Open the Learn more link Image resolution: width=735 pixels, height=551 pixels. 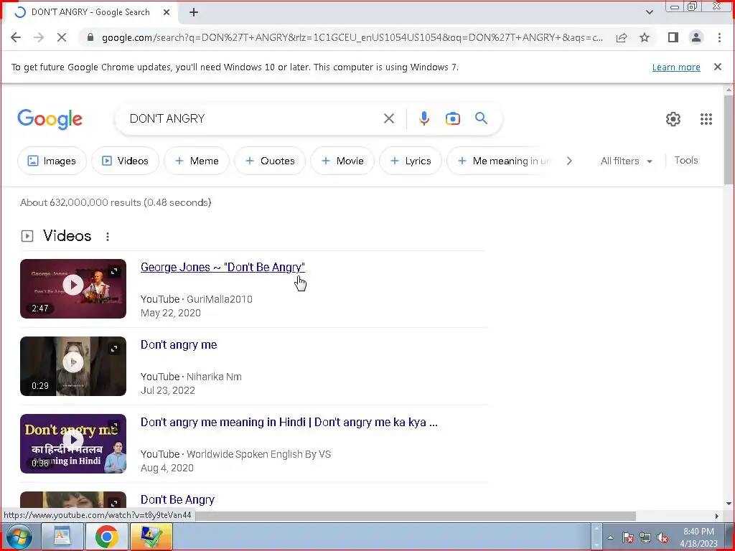[x=676, y=67]
